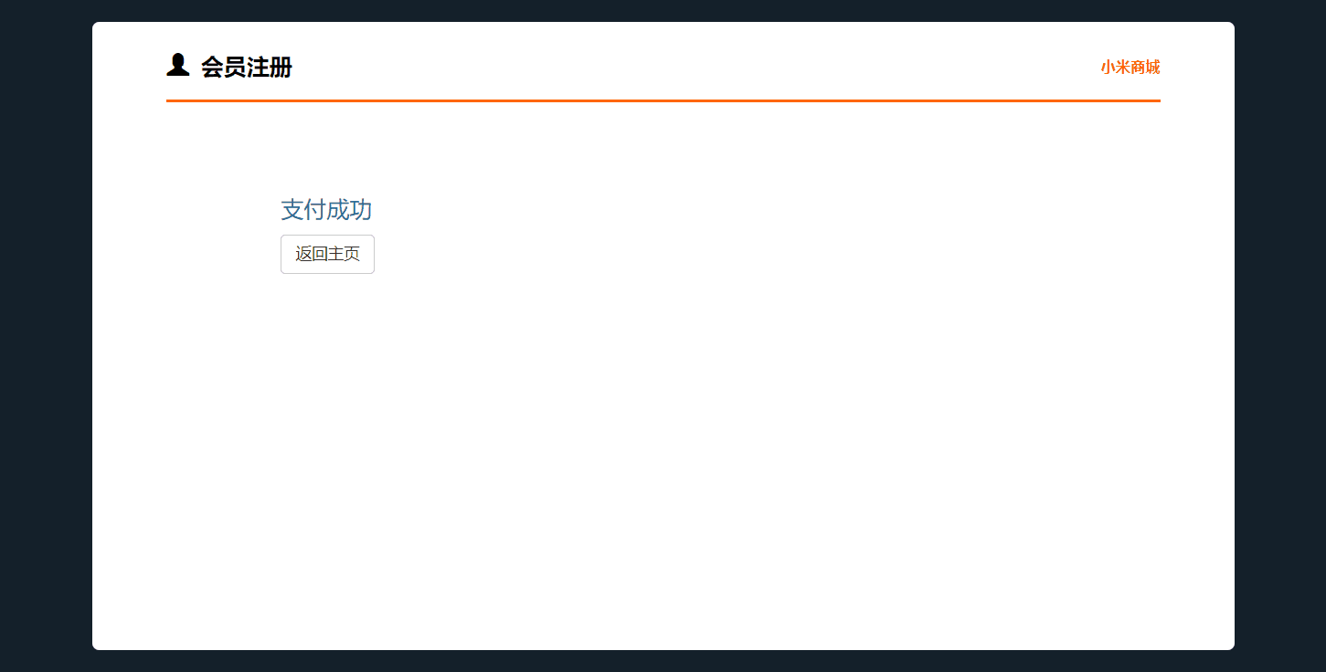Go to Xiaomi Mall via orange 小米商城 text
The height and width of the screenshot is (672, 1326).
click(x=1130, y=67)
